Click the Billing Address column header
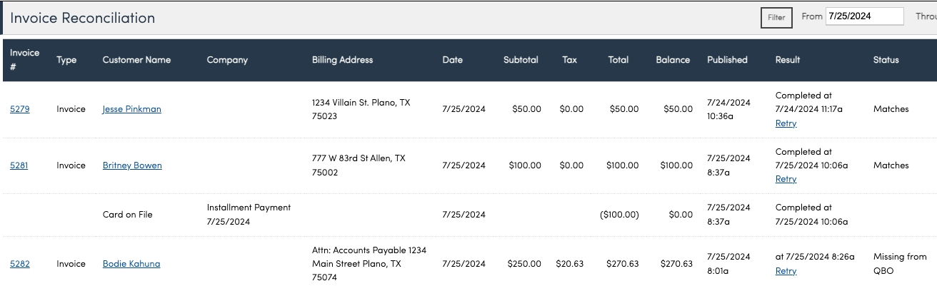Viewport: 937px width, 291px height. (342, 60)
